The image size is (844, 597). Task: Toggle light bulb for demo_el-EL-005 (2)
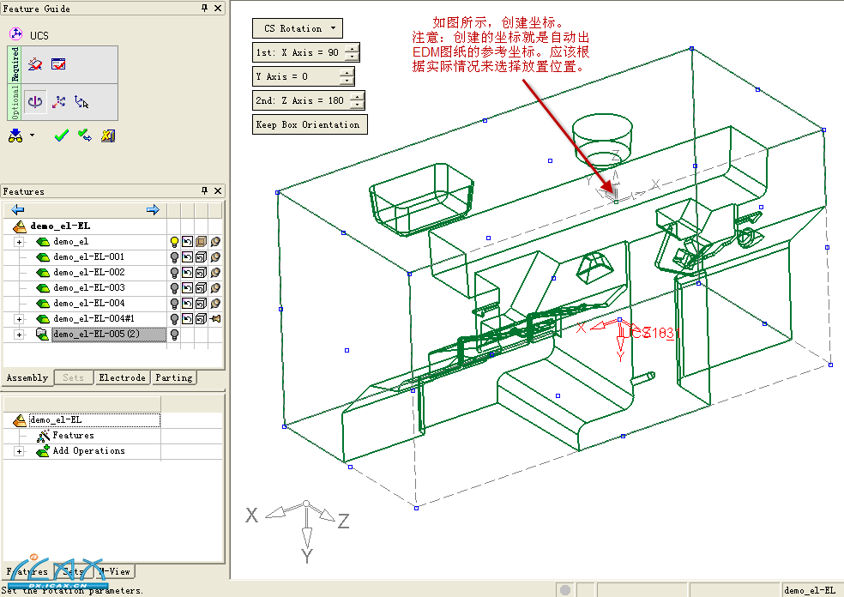coord(174,335)
